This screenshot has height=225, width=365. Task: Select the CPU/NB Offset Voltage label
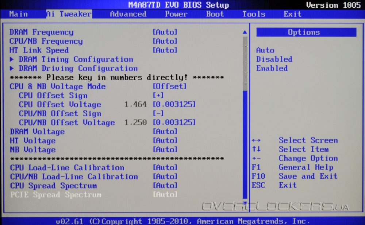[67, 123]
